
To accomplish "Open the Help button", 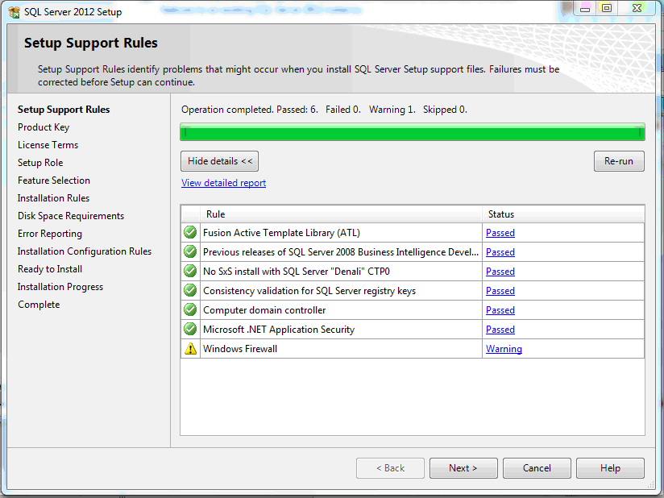I will click(x=610, y=468).
